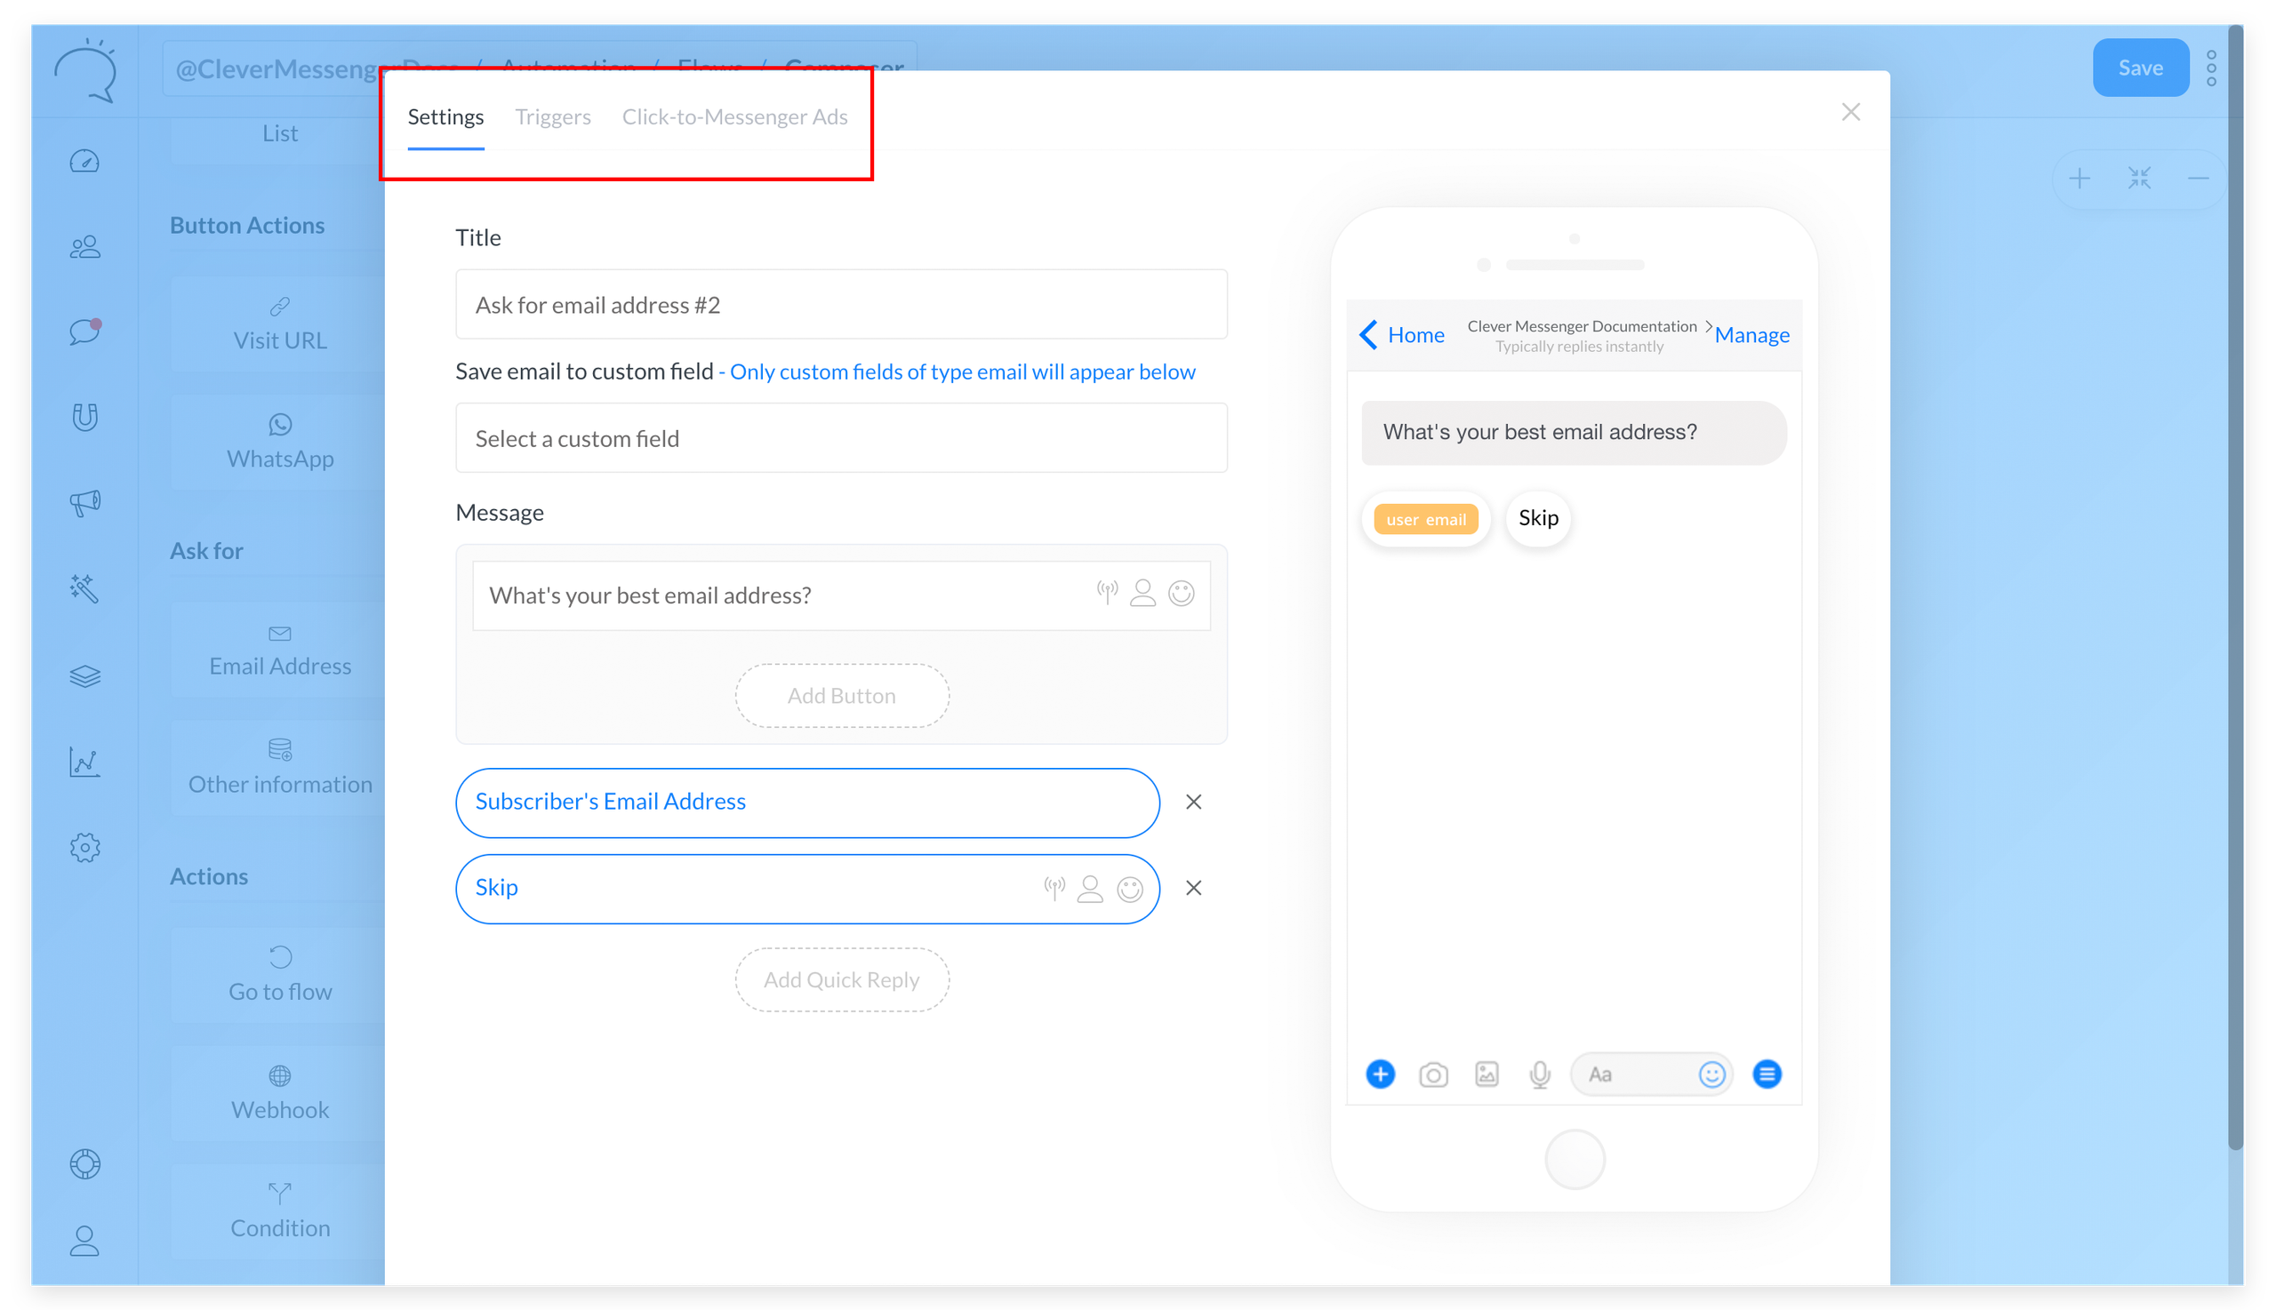
Task: Click the emoji icon in Message field
Action: tap(1181, 594)
